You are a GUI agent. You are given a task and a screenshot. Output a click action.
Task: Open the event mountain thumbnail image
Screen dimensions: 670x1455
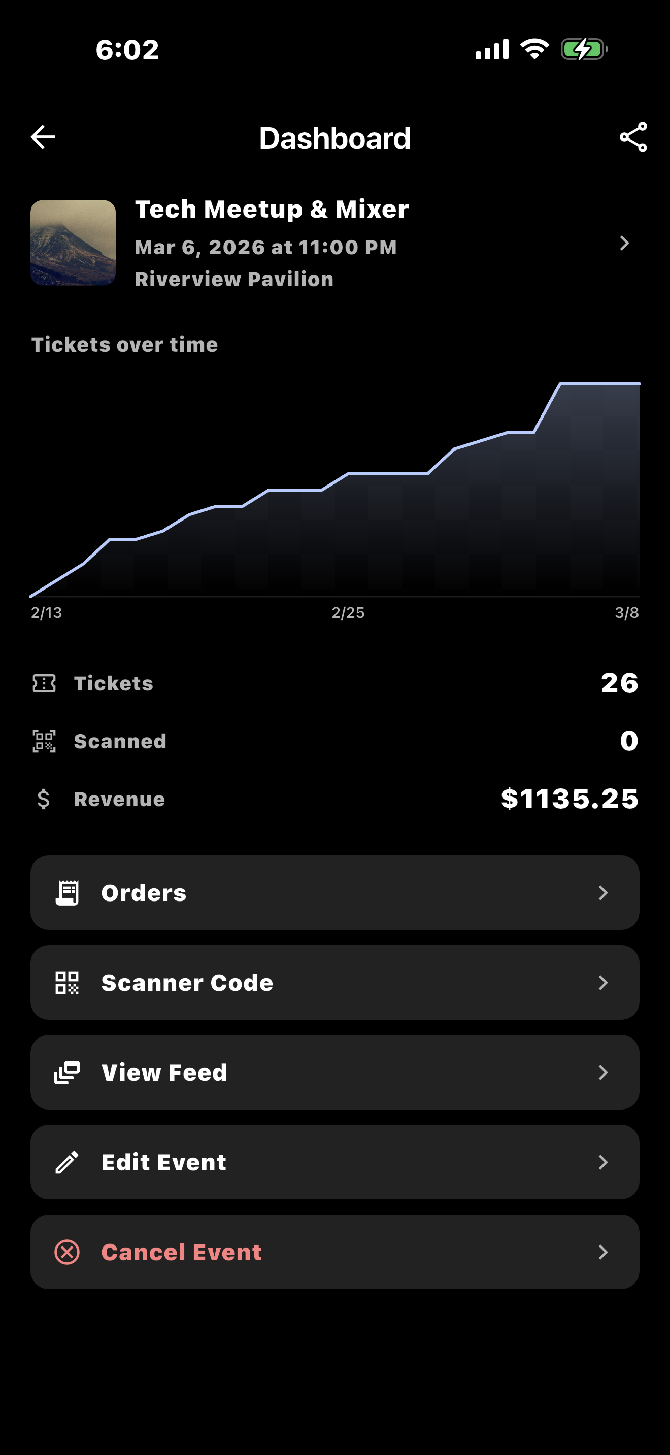[73, 243]
